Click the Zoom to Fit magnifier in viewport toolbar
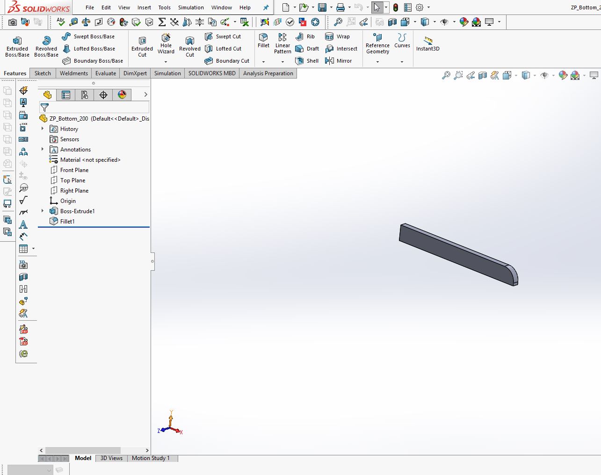The image size is (601, 475). [x=446, y=75]
